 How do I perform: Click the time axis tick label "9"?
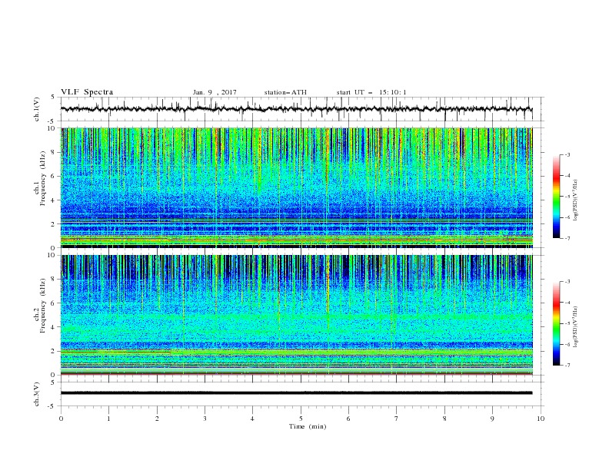coord(492,419)
